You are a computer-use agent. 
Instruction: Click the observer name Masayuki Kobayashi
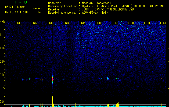[96, 3]
